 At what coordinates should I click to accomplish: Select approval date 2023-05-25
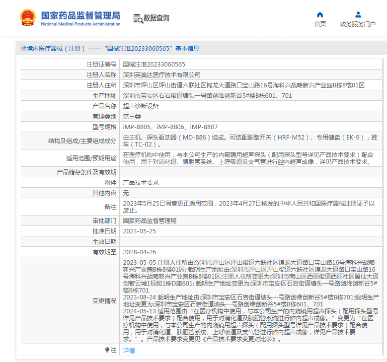(140, 231)
